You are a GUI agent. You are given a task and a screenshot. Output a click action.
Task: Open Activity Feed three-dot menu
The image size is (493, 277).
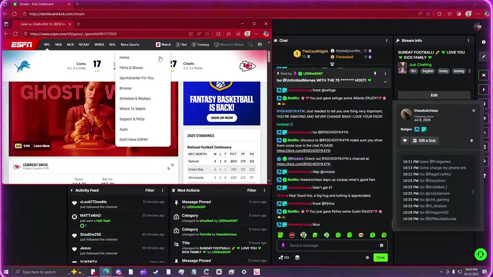163,190
